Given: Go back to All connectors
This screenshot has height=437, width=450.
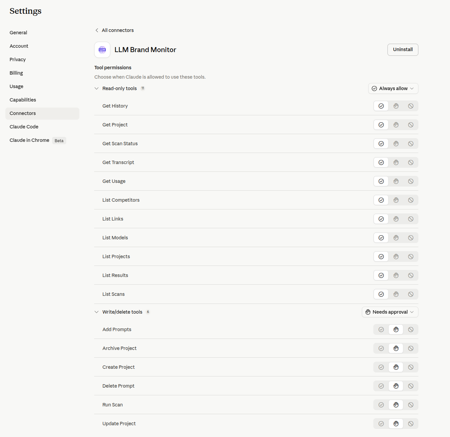Looking at the screenshot, I should tap(114, 30).
